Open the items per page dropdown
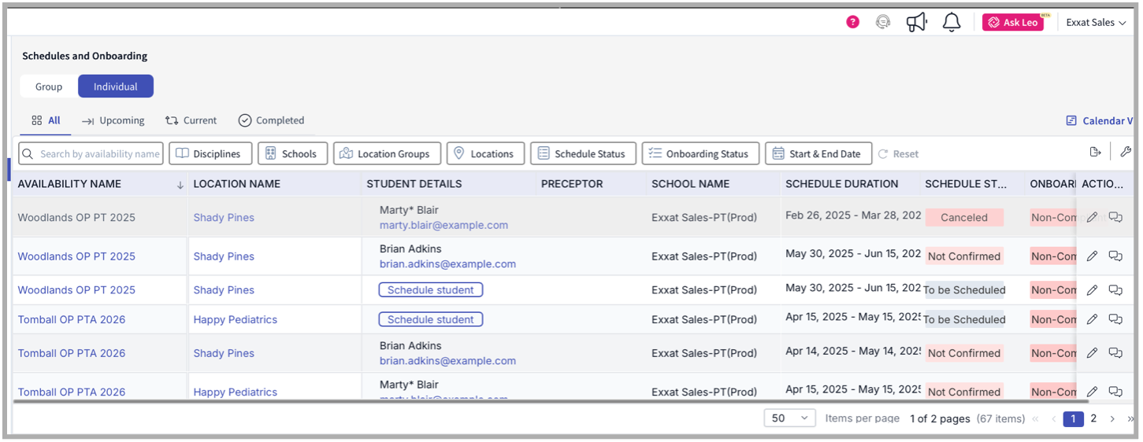 790,418
